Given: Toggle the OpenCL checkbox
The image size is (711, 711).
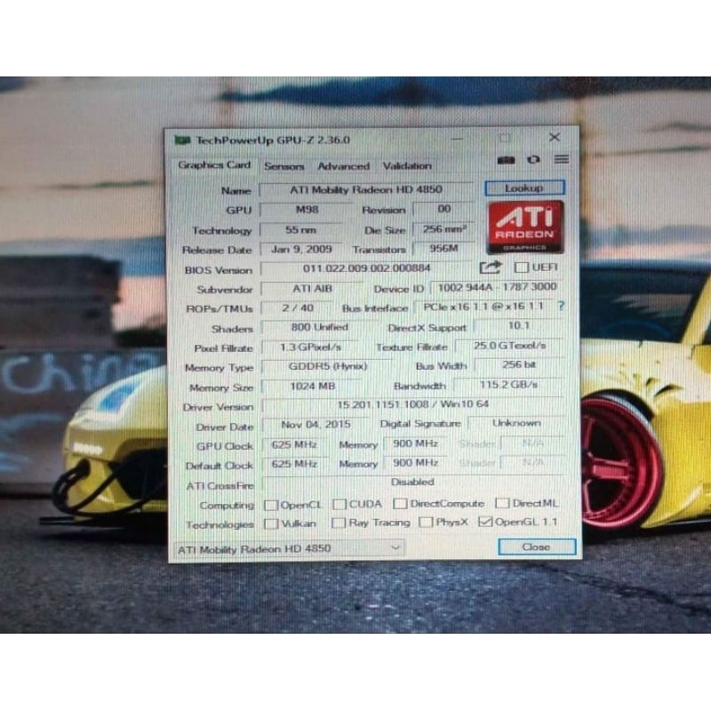Looking at the screenshot, I should pos(271,505).
